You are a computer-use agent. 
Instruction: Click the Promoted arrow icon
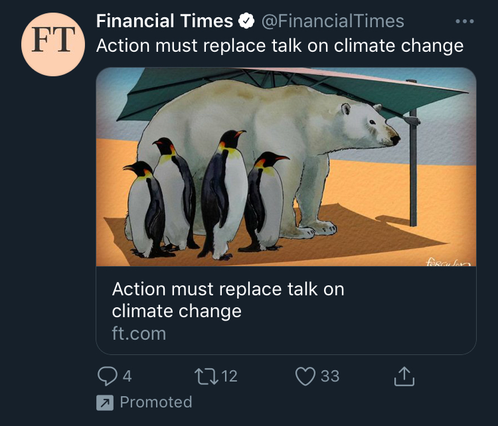105,402
